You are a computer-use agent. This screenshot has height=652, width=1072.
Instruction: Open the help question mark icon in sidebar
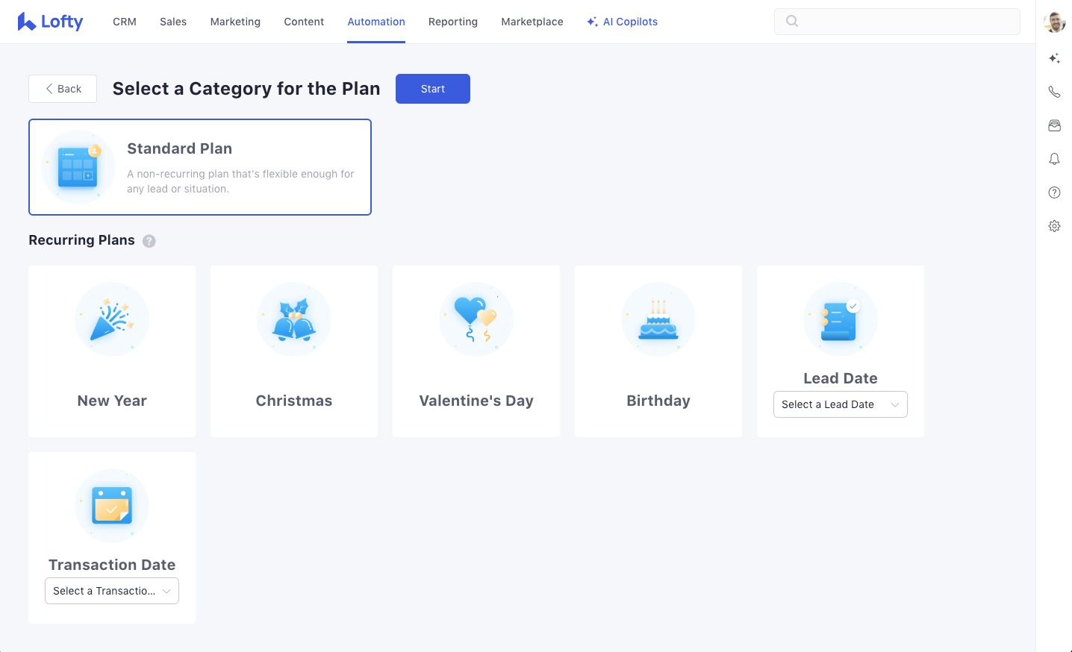pyautogui.click(x=1054, y=192)
